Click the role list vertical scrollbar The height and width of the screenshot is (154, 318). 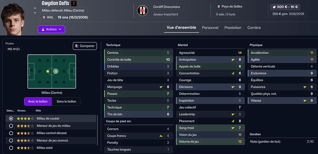click(x=97, y=129)
